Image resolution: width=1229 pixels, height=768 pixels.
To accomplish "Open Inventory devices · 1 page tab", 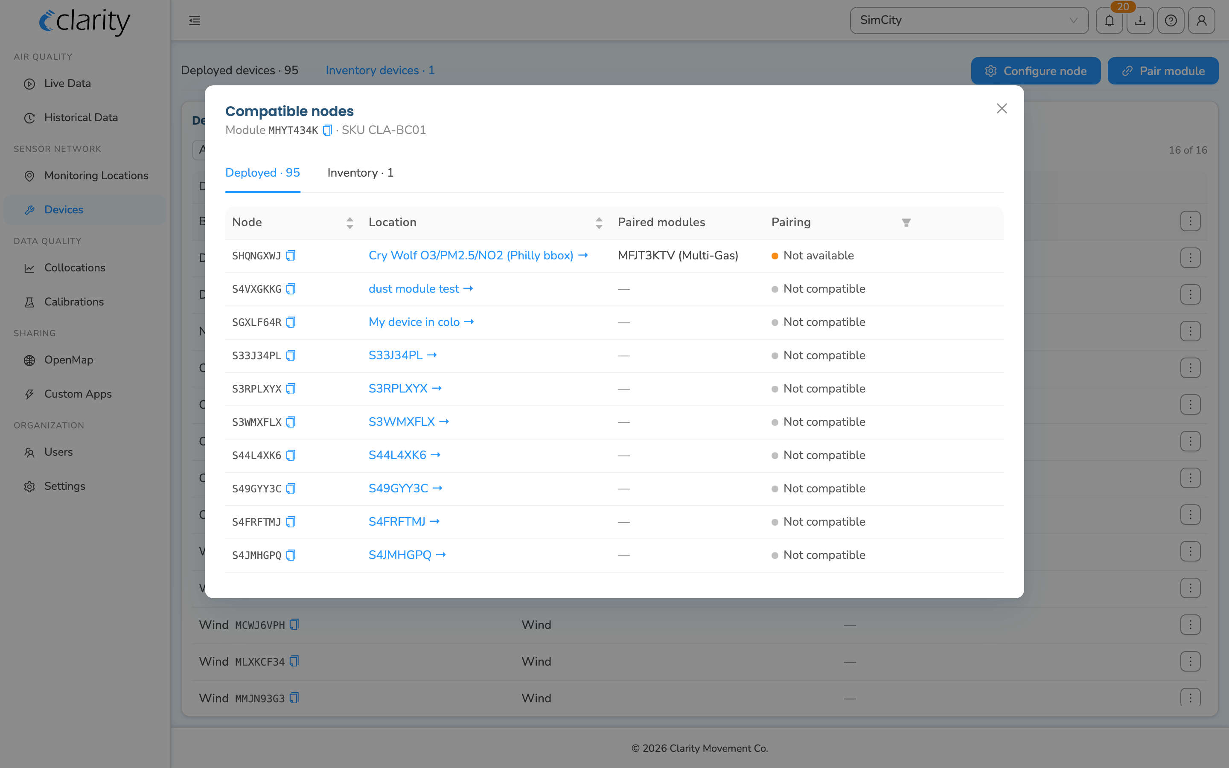I will coord(380,70).
